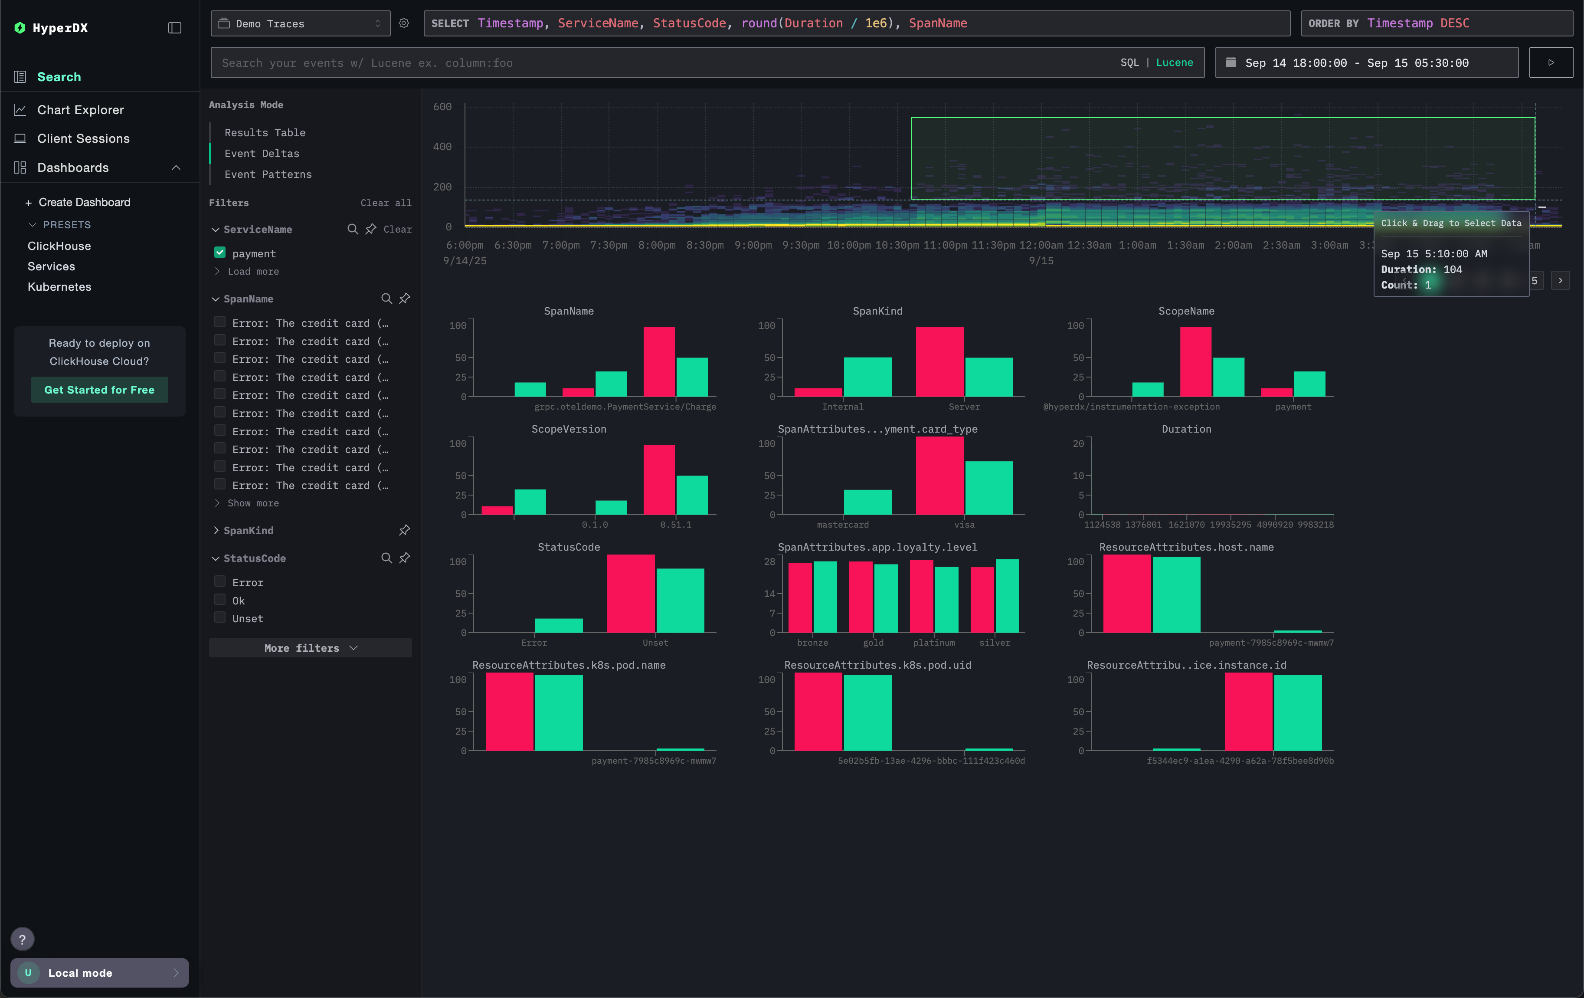The height and width of the screenshot is (998, 1584).
Task: Click Get Started for Free button
Action: point(99,390)
